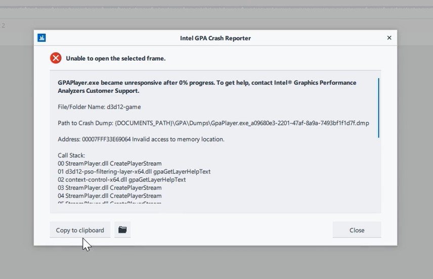Click the 'Unable to open the selected frame' heading
Screen dimensions: 433x279
[115, 59]
